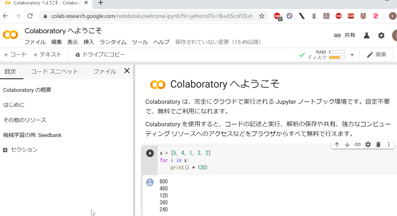This screenshot has width=397, height=216.
Task: Open 挿入 menu
Action: (89, 42)
